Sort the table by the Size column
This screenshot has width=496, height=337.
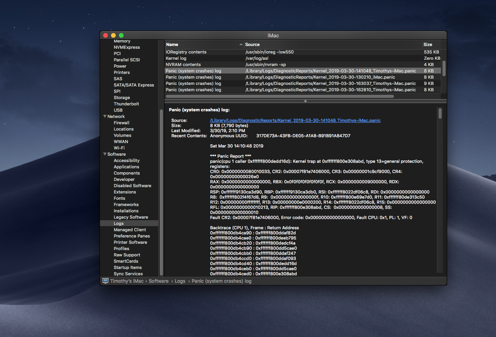(x=432, y=44)
